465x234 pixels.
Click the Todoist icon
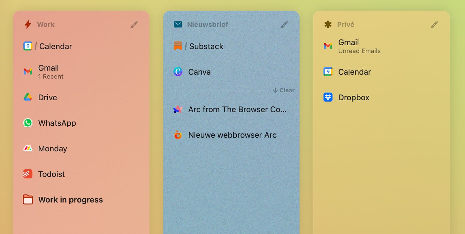28,174
